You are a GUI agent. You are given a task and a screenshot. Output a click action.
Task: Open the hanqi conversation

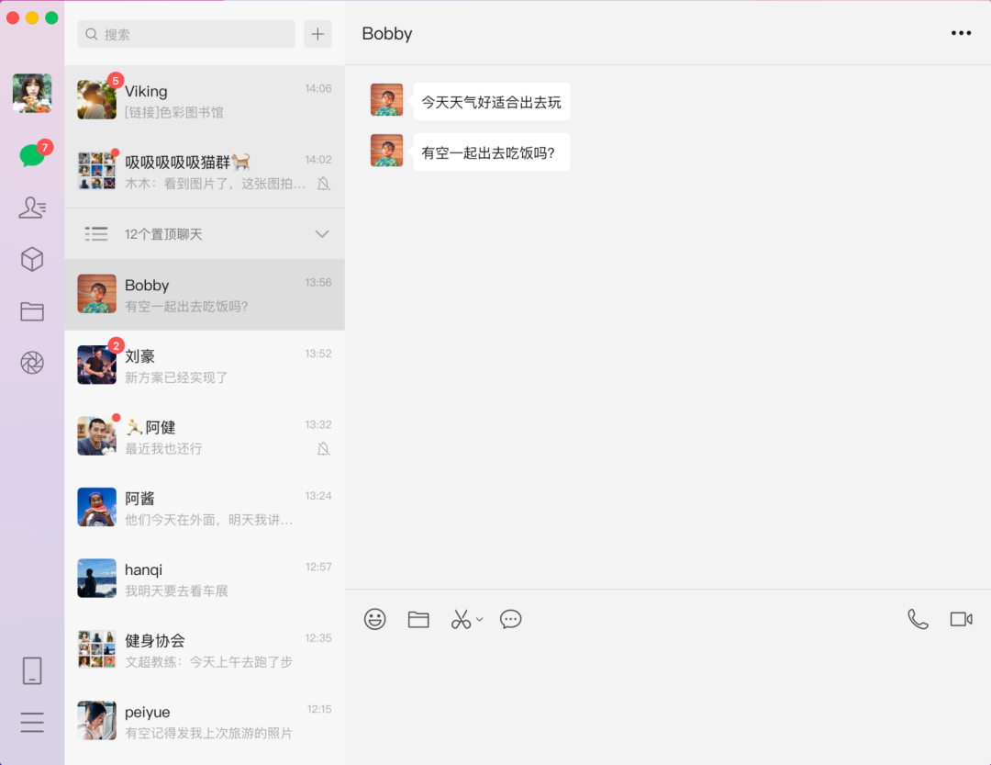pos(205,579)
